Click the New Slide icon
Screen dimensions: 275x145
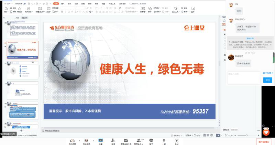40,8
